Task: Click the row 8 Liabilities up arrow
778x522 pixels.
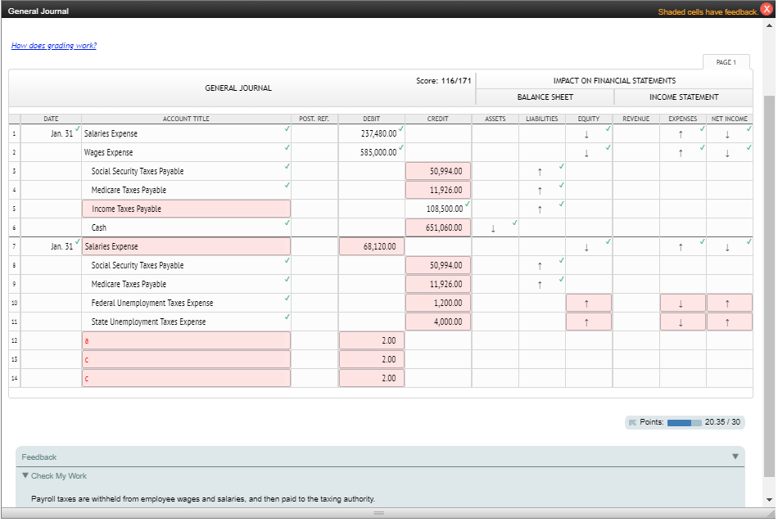Action: [x=540, y=266]
